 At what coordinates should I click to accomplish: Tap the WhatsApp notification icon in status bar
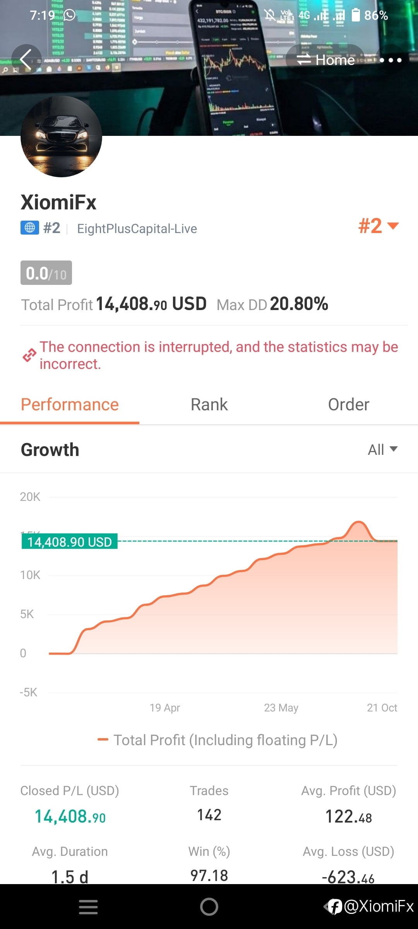tap(70, 15)
